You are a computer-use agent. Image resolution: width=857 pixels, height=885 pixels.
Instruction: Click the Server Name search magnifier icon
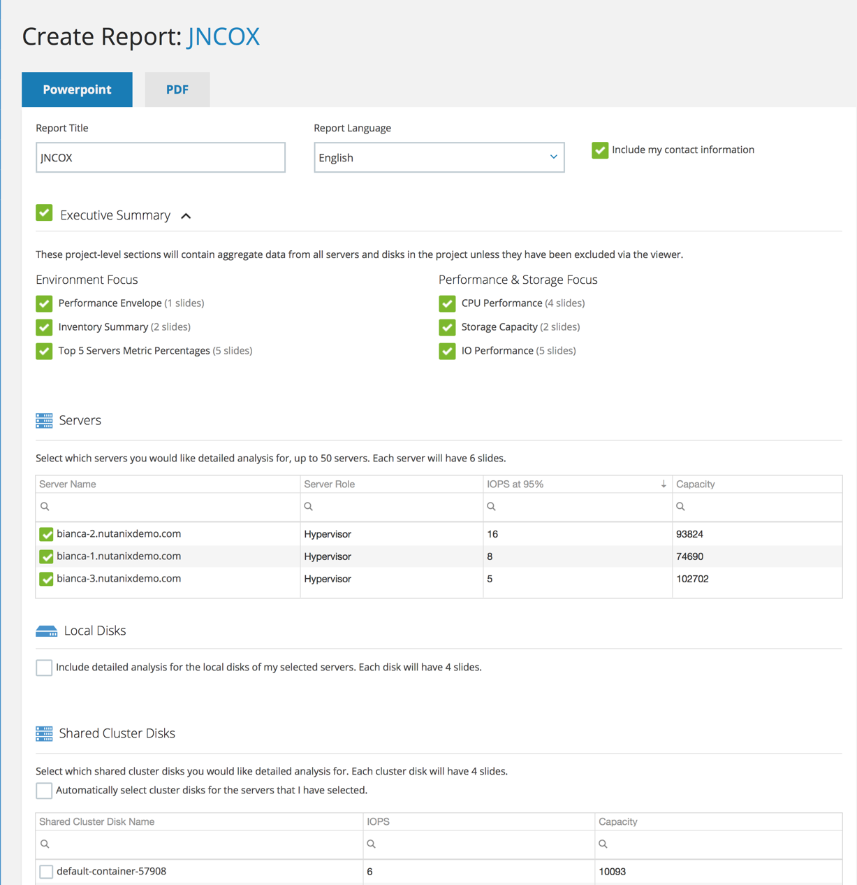[45, 506]
